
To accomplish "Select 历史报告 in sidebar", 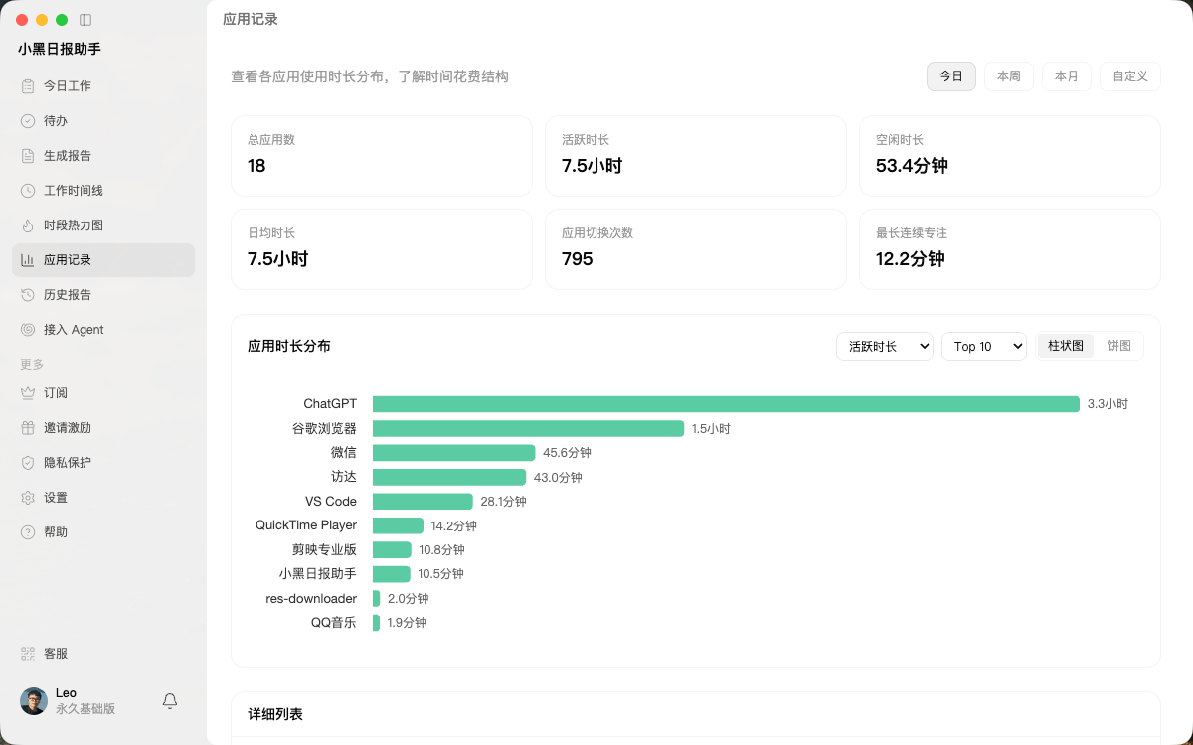I will click(103, 295).
